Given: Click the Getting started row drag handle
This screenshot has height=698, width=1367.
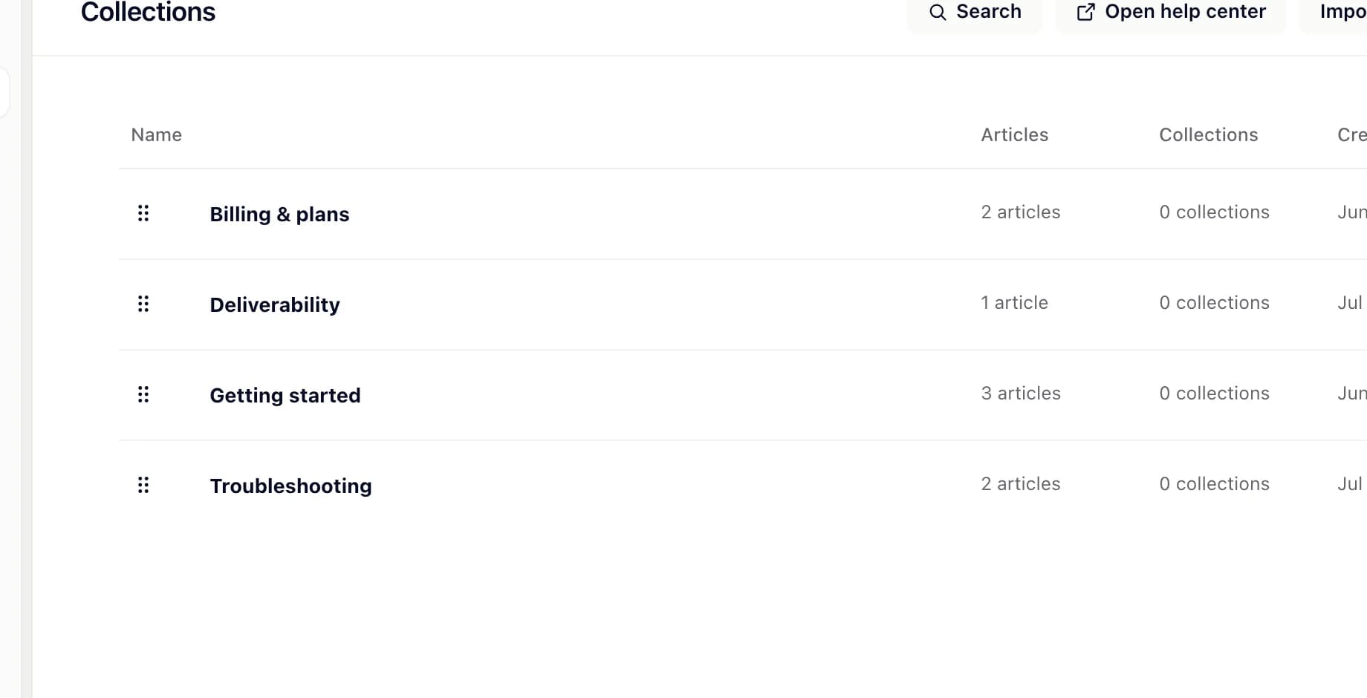Looking at the screenshot, I should click(x=143, y=394).
